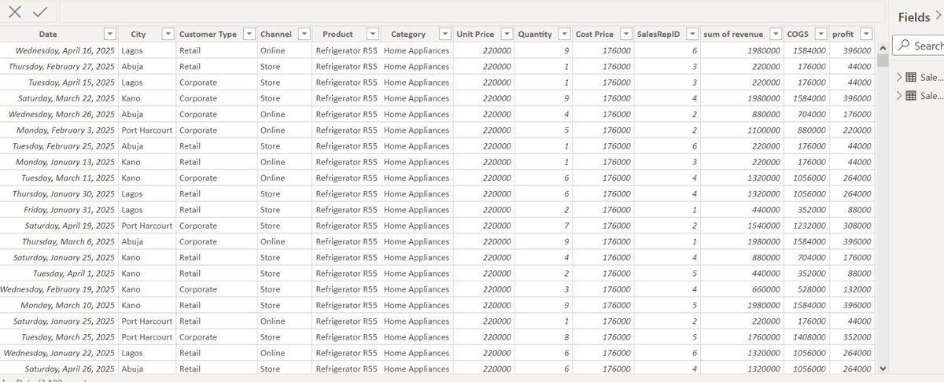Select the Unit Price column header
The height and width of the screenshot is (382, 944).
tap(475, 34)
